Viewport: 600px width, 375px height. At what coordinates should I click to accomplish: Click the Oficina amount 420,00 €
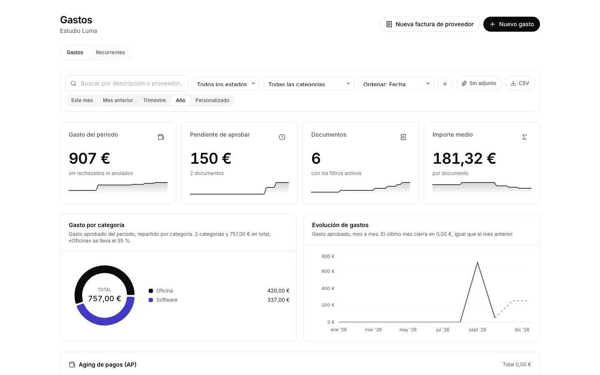tap(278, 291)
